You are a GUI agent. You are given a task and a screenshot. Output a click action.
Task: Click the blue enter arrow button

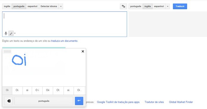(x=79, y=101)
